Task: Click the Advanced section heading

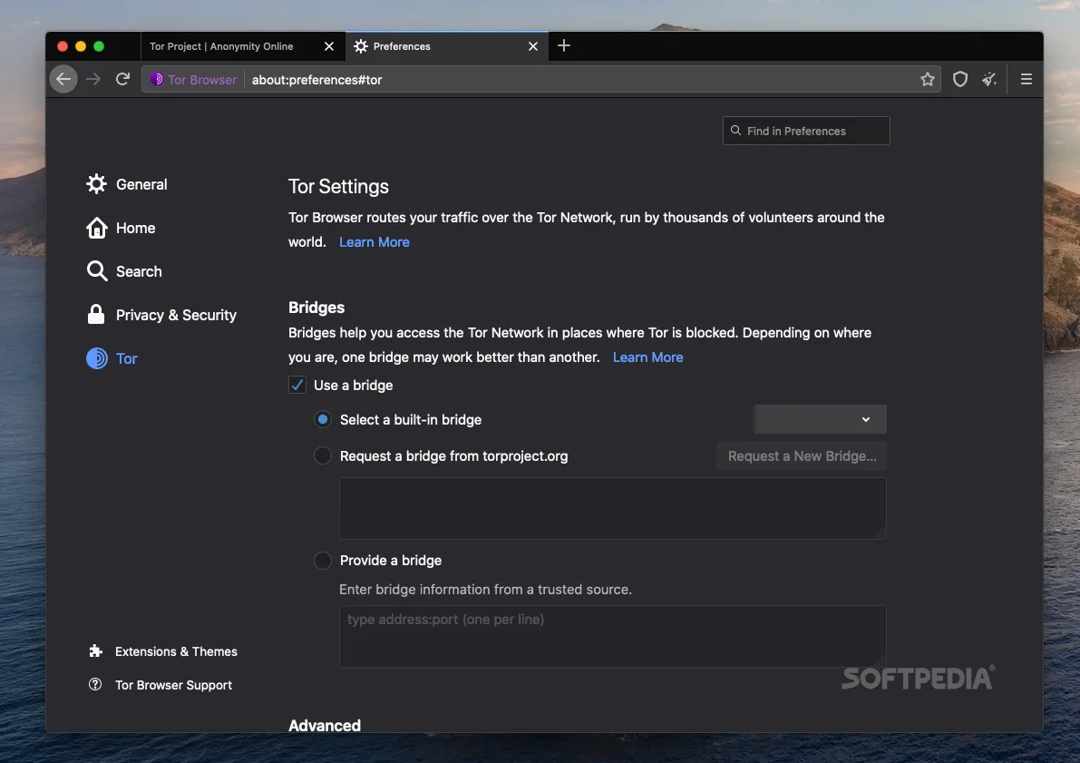Action: tap(325, 725)
